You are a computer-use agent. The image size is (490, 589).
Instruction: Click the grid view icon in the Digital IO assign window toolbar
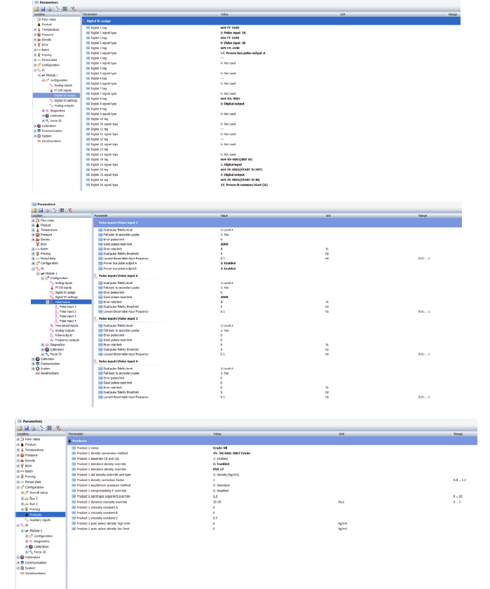click(64, 8)
